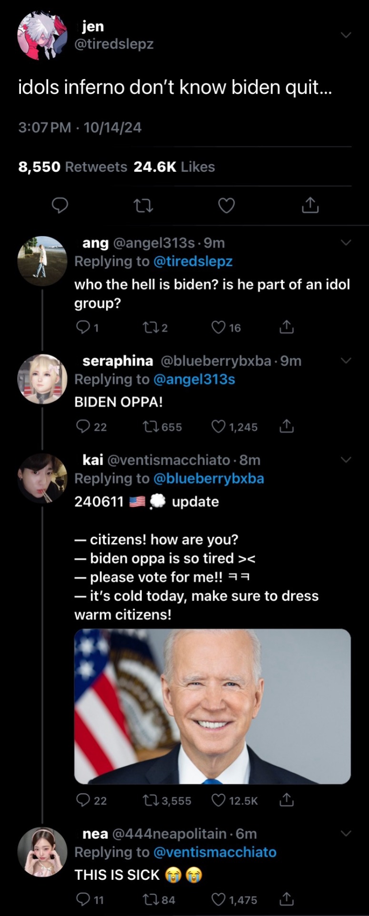Like ang's reply with 16 likes
Screen dimensions: 369x916
coord(218,327)
